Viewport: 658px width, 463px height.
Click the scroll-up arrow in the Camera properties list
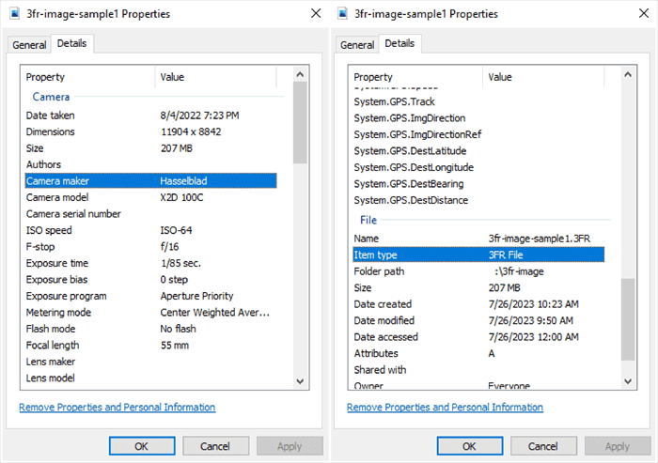click(x=300, y=72)
